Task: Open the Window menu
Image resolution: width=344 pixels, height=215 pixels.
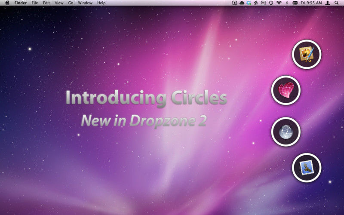Action: [85, 3]
